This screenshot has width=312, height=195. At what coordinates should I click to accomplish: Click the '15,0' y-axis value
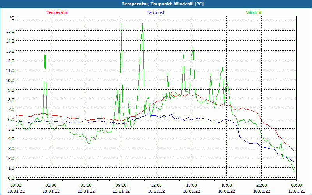pyautogui.click(x=10, y=31)
